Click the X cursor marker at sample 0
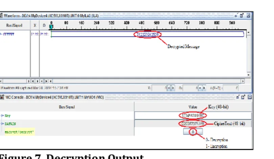 (51, 27)
